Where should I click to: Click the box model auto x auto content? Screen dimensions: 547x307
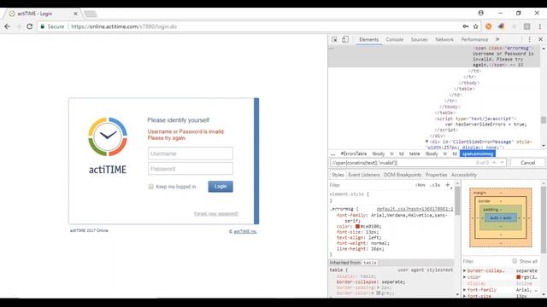click(x=501, y=218)
